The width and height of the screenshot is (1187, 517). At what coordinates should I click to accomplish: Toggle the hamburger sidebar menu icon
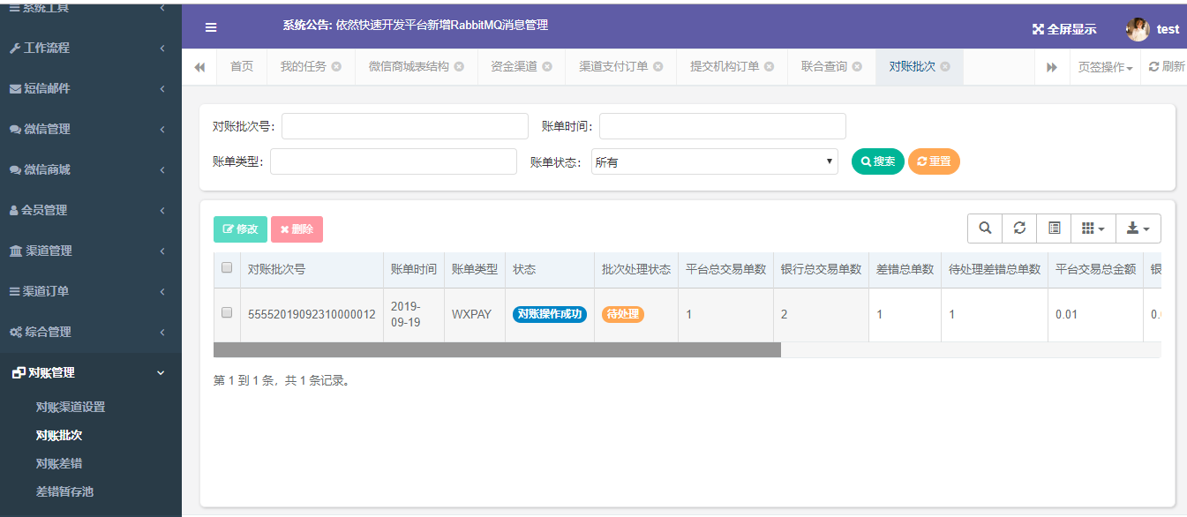(x=211, y=27)
